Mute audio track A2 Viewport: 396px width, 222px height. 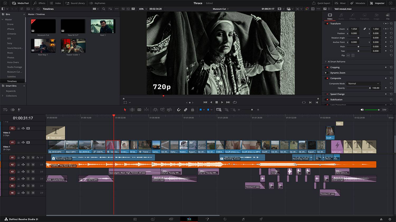33,165
